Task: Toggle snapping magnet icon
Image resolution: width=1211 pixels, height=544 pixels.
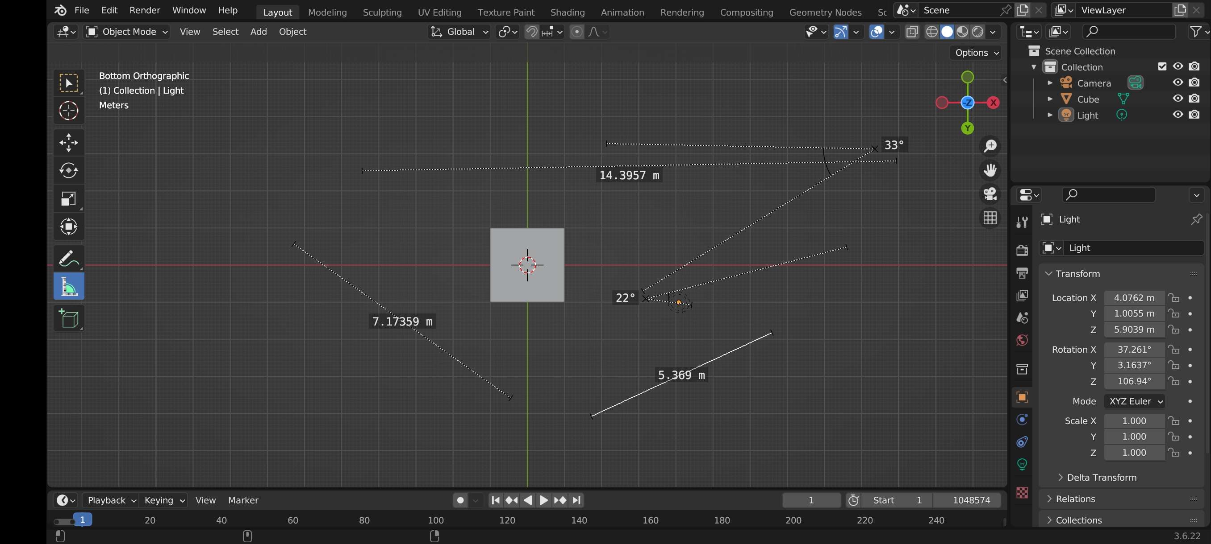Action: tap(532, 32)
